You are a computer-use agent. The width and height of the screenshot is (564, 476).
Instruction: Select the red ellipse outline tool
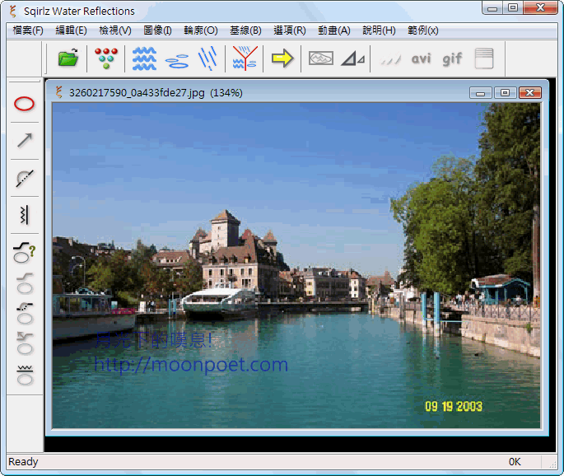pyautogui.click(x=25, y=105)
